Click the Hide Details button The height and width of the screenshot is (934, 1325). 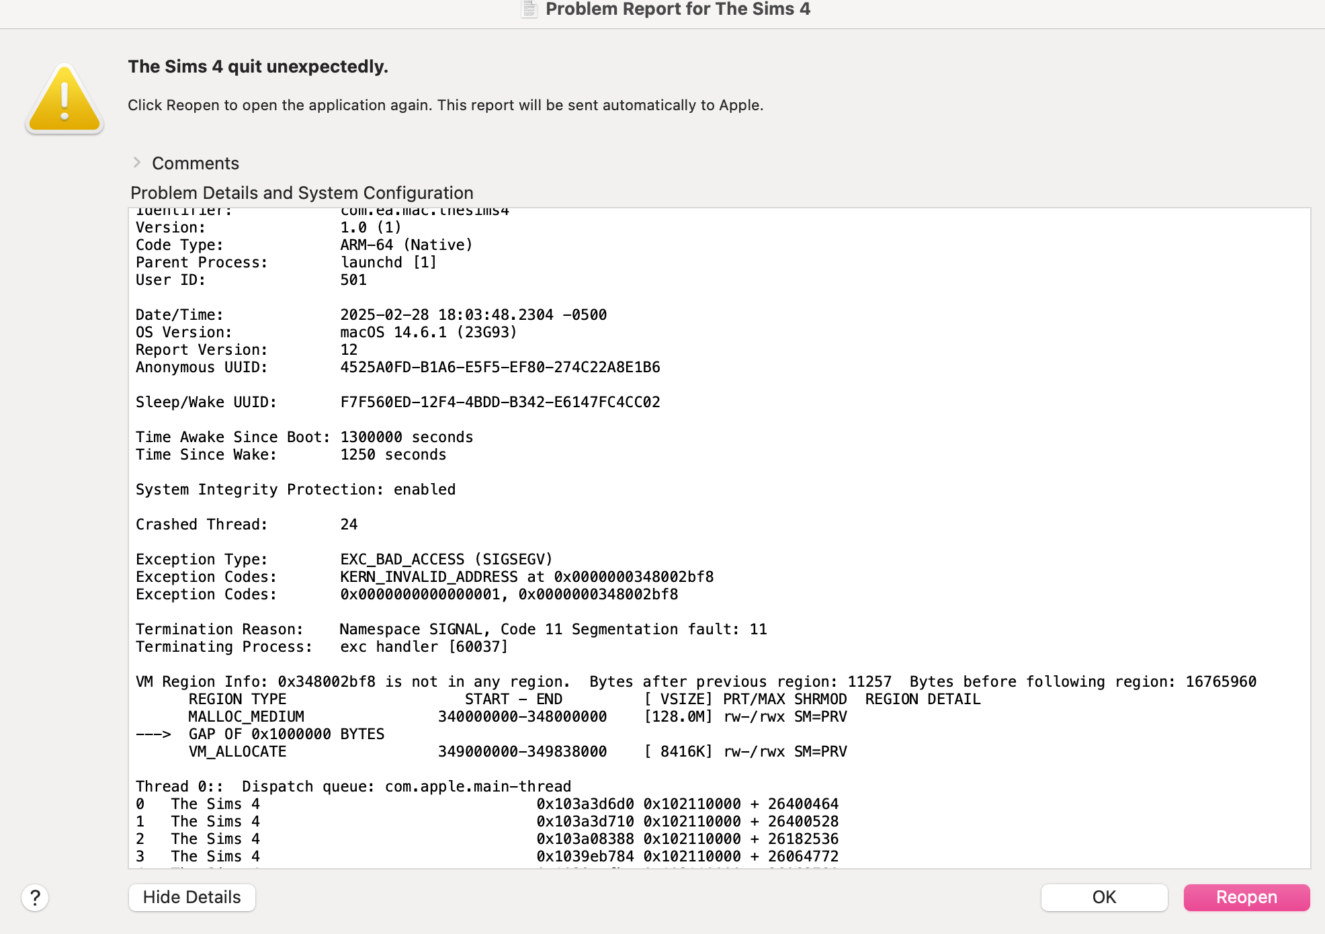coord(191,898)
